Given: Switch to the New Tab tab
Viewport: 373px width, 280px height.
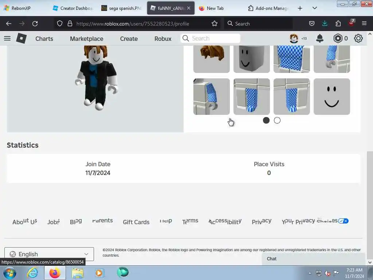Looking at the screenshot, I should coord(219,8).
